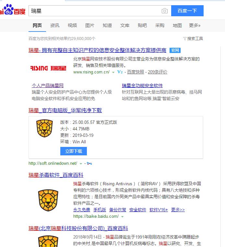
Task: Open 瑞星(北京瑞星科技股份有限公司)_百度百科 result
Action: 78,228
